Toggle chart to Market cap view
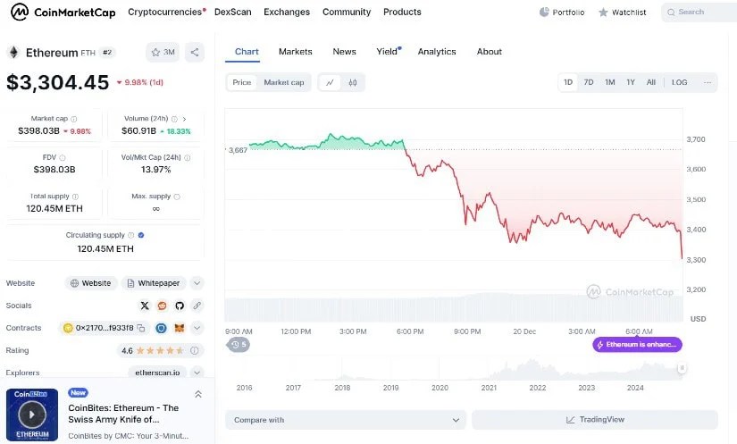 point(283,82)
